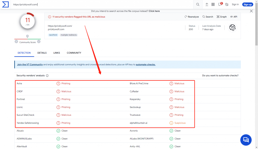
Task: Click the '11 security vendors flagged' alert text
Action: tap(79, 17)
